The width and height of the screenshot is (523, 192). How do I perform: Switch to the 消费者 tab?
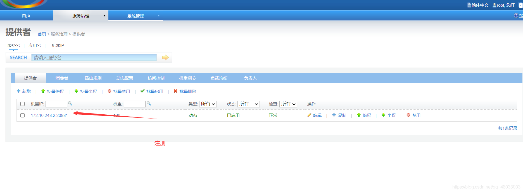(x=62, y=78)
